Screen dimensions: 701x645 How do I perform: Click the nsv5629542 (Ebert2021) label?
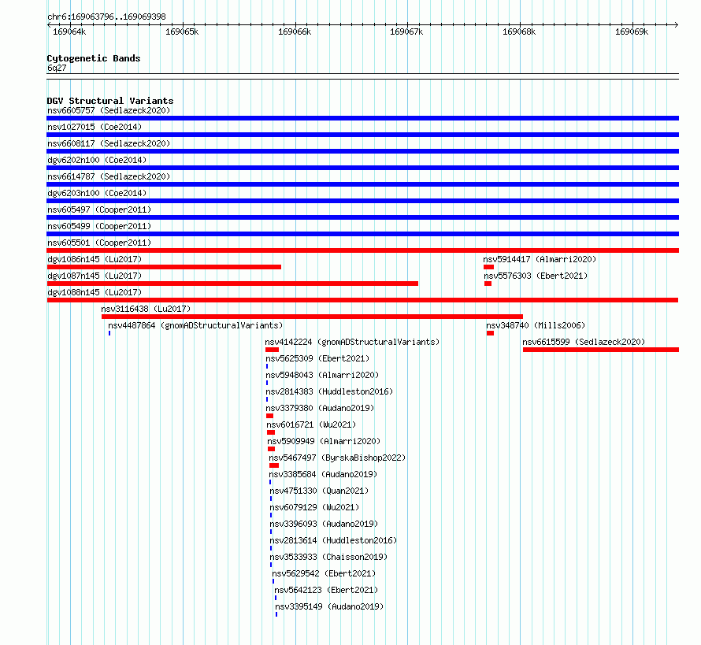point(324,573)
